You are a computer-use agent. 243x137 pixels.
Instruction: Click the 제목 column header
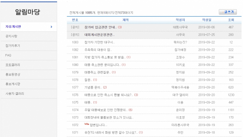coord(126,20)
